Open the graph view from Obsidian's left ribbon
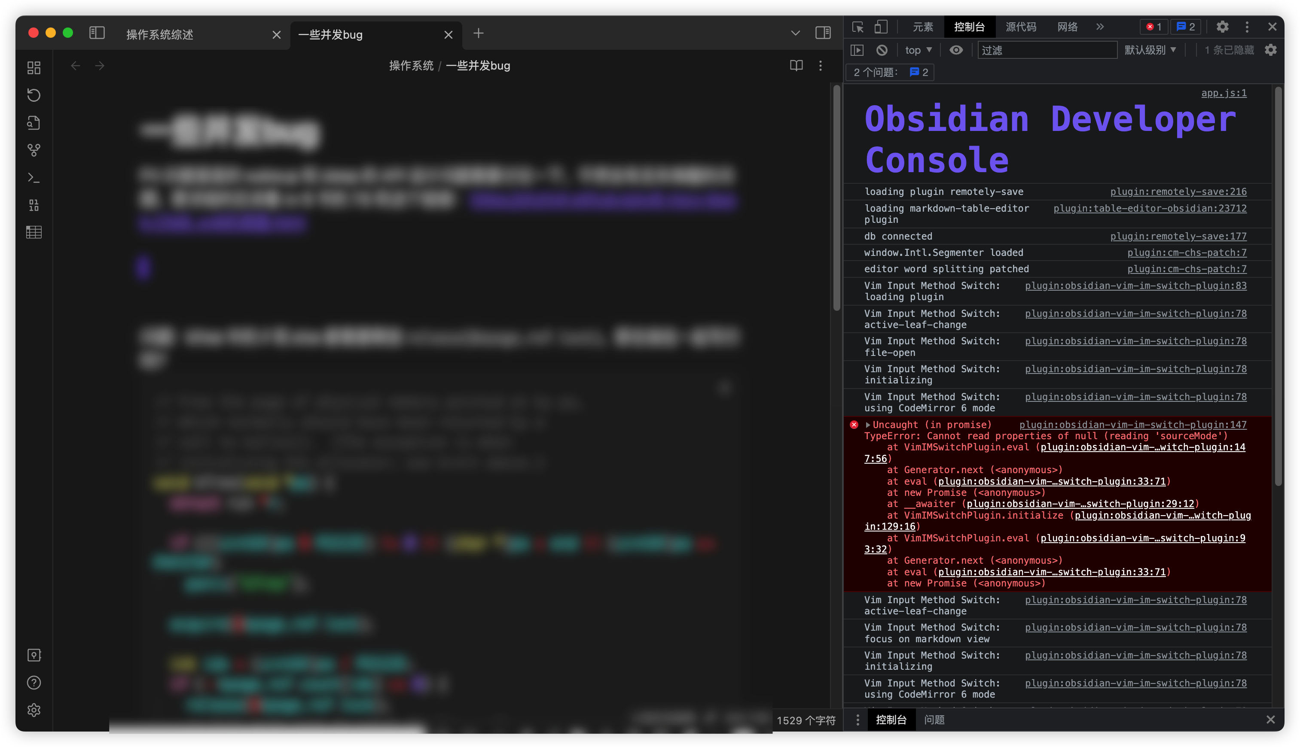The width and height of the screenshot is (1300, 747). pos(34,150)
